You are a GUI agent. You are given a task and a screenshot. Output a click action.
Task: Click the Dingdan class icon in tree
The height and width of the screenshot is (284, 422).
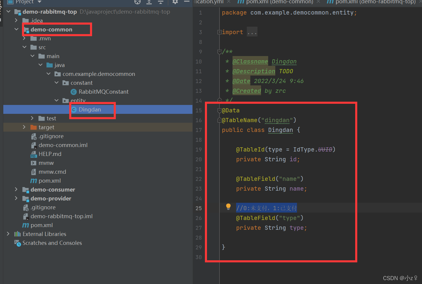click(x=74, y=110)
